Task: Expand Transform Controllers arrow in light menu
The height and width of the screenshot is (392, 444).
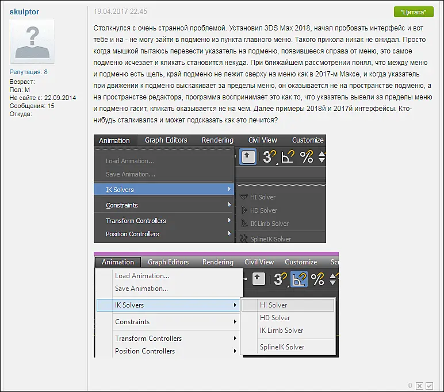Action: point(235,338)
